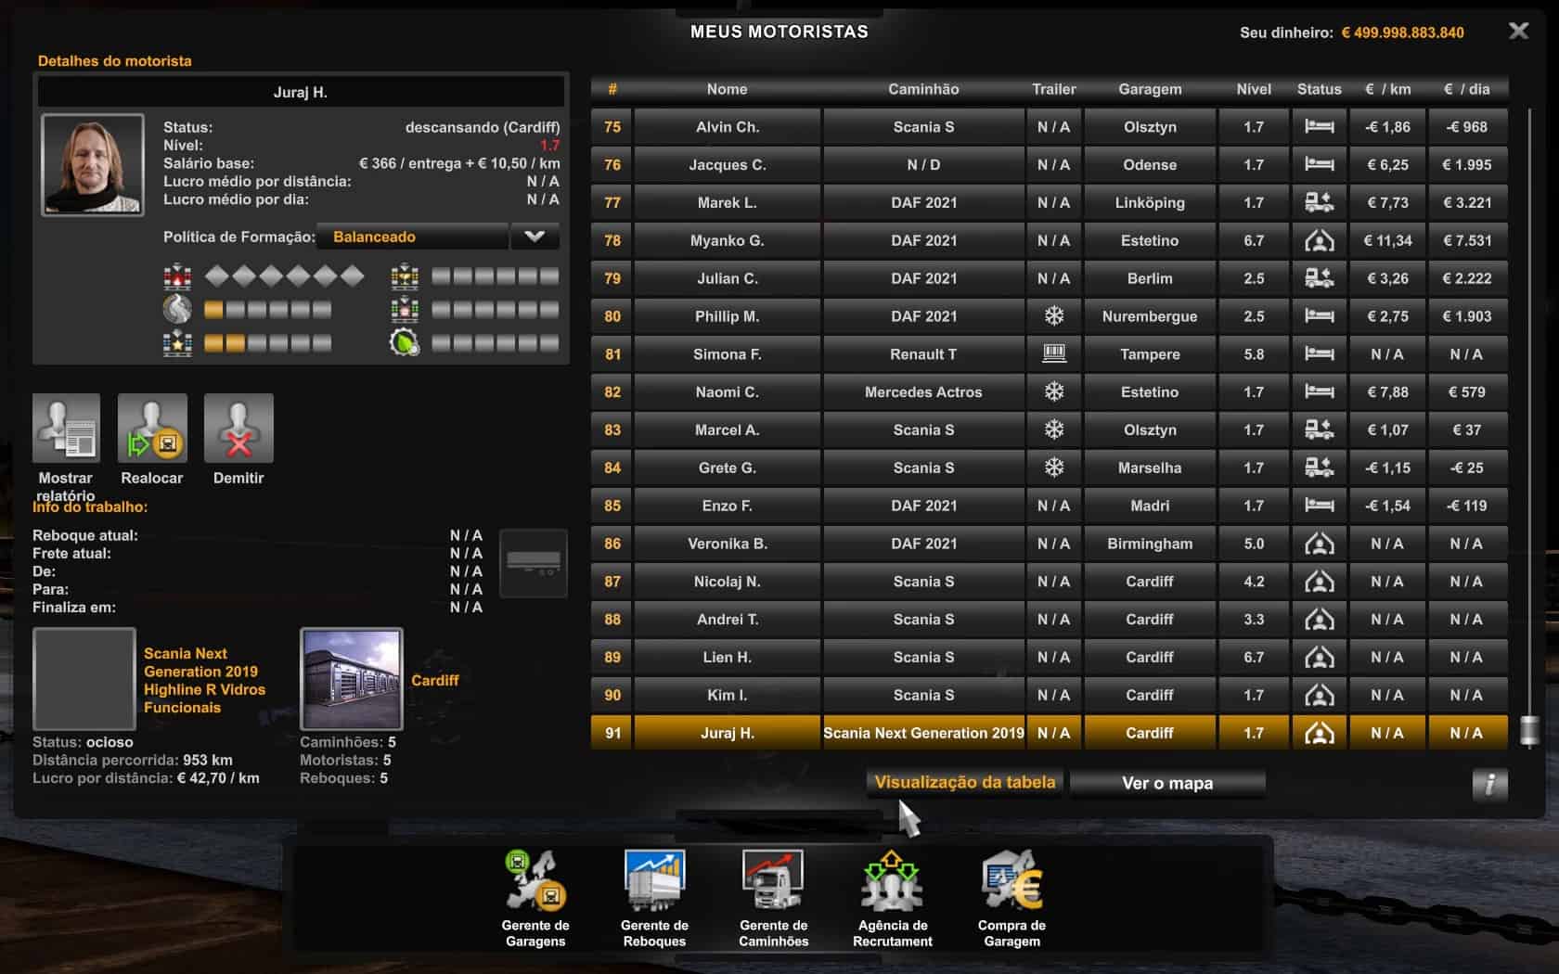This screenshot has height=974, width=1559.
Task: Click the Demitir driver icon
Action: click(238, 429)
